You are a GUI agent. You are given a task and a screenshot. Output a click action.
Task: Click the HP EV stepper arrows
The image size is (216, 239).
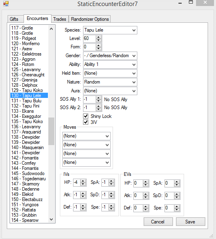tap(146, 183)
